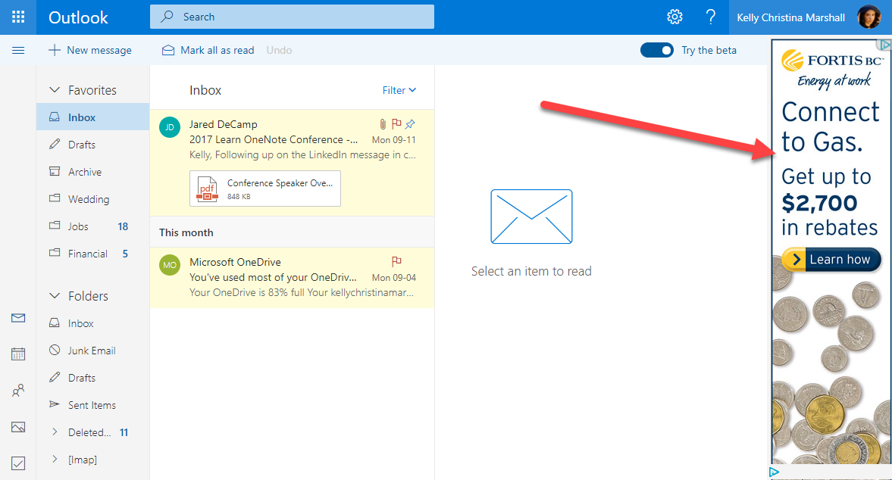Collapse the Folders section

(55, 295)
